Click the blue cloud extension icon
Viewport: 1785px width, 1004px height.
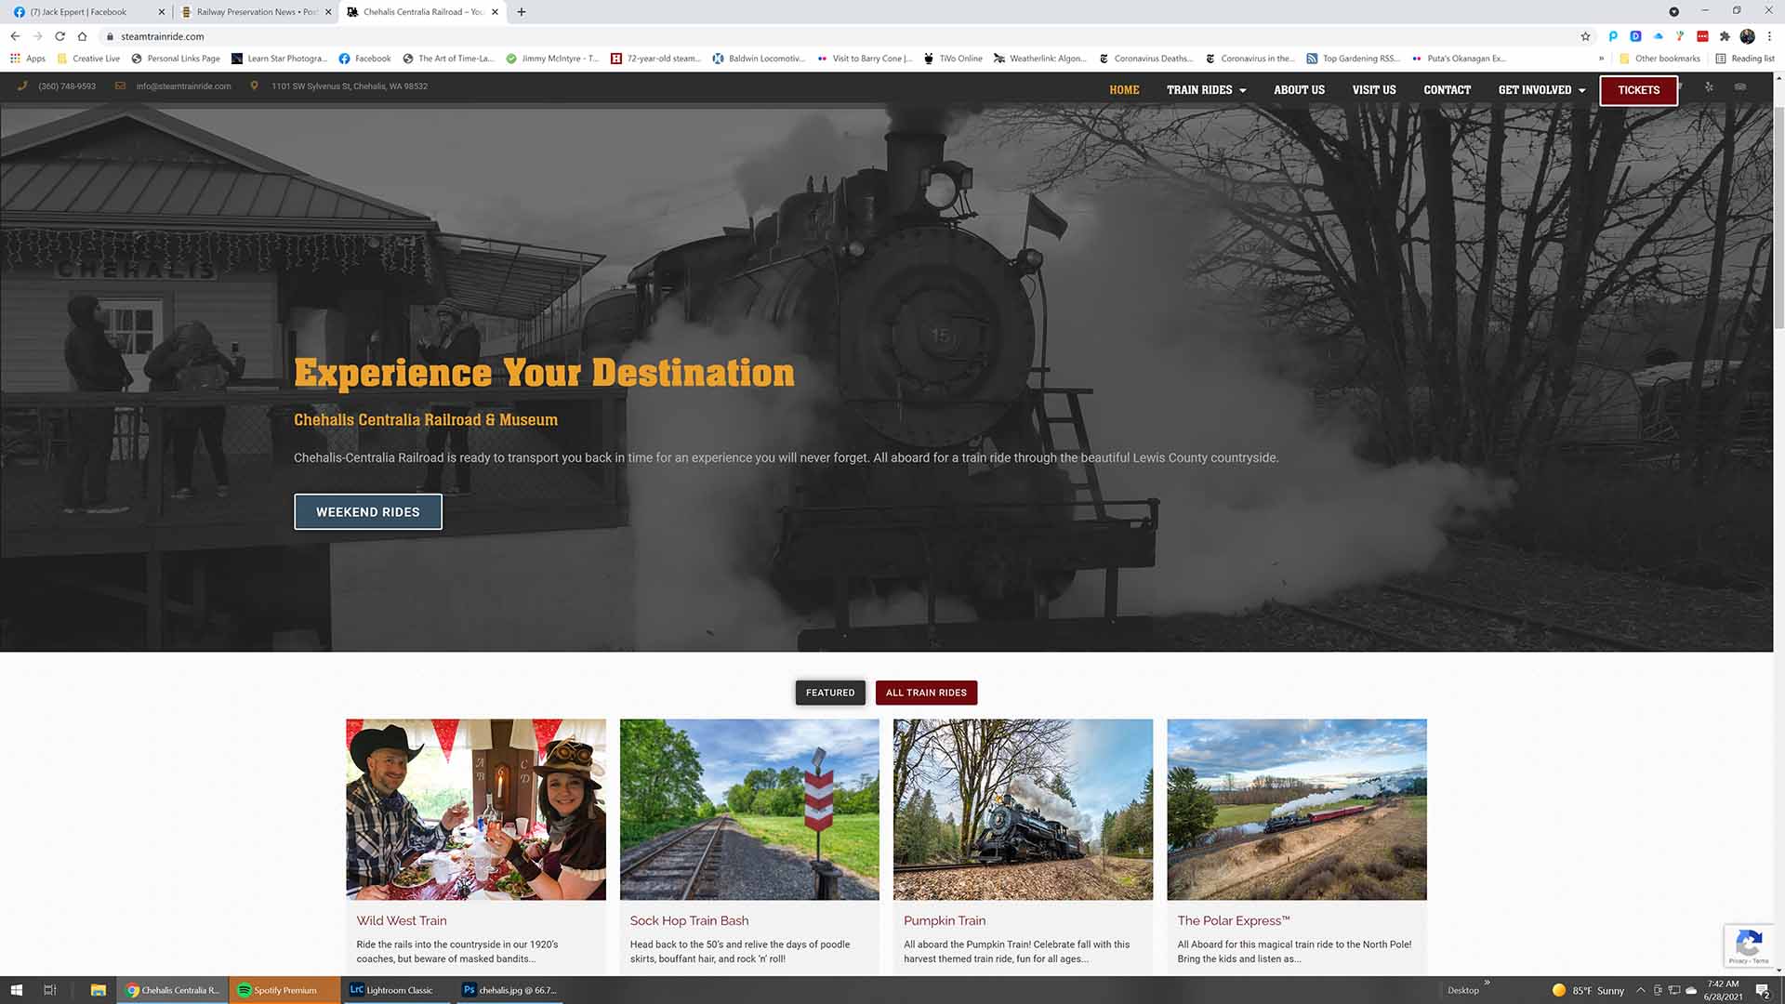click(1658, 36)
